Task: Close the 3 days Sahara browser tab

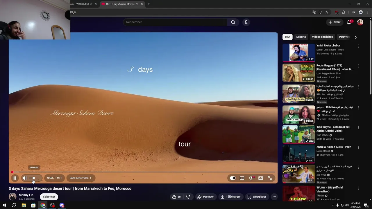Action: 142,4
